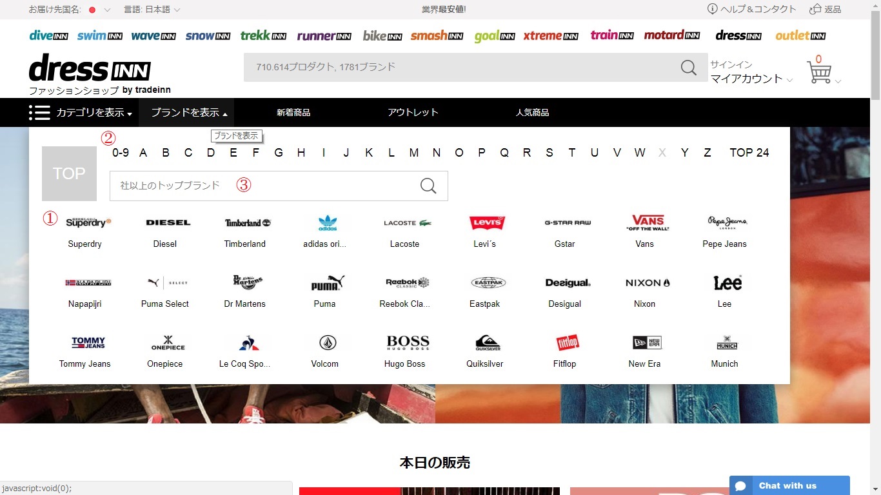881x495 pixels.
Task: Open the 言語: 日本語 language dropdown
Action: click(x=152, y=10)
